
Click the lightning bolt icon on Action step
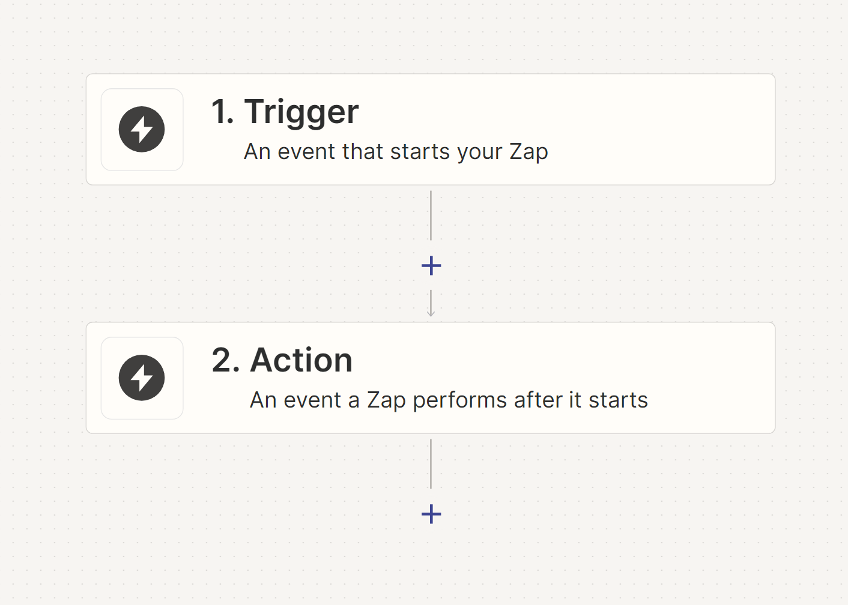pyautogui.click(x=142, y=378)
